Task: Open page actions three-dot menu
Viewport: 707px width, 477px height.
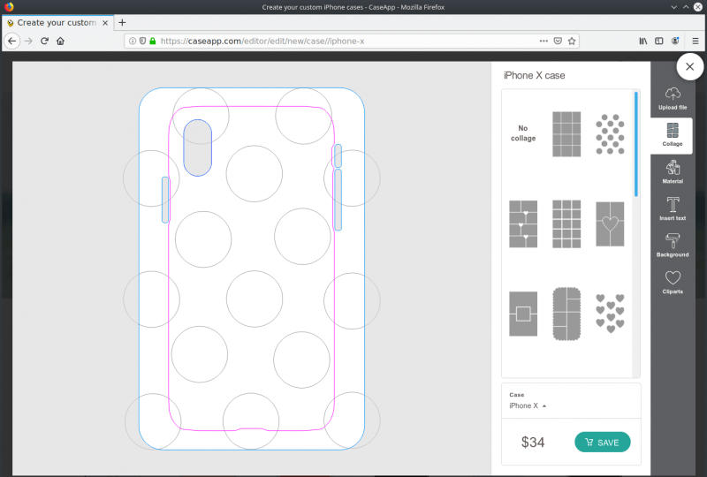Action: pyautogui.click(x=544, y=41)
